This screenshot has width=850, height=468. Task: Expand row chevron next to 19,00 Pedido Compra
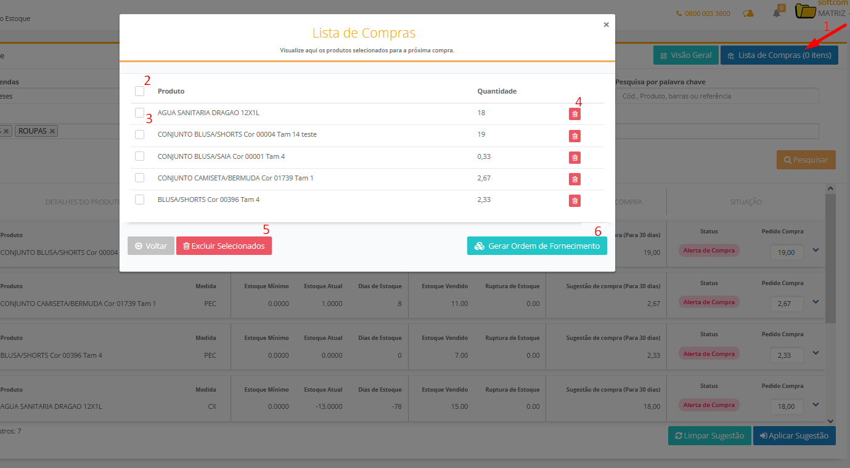tap(815, 250)
